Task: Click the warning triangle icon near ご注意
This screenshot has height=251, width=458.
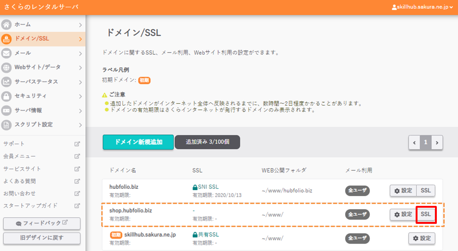Action: point(104,95)
